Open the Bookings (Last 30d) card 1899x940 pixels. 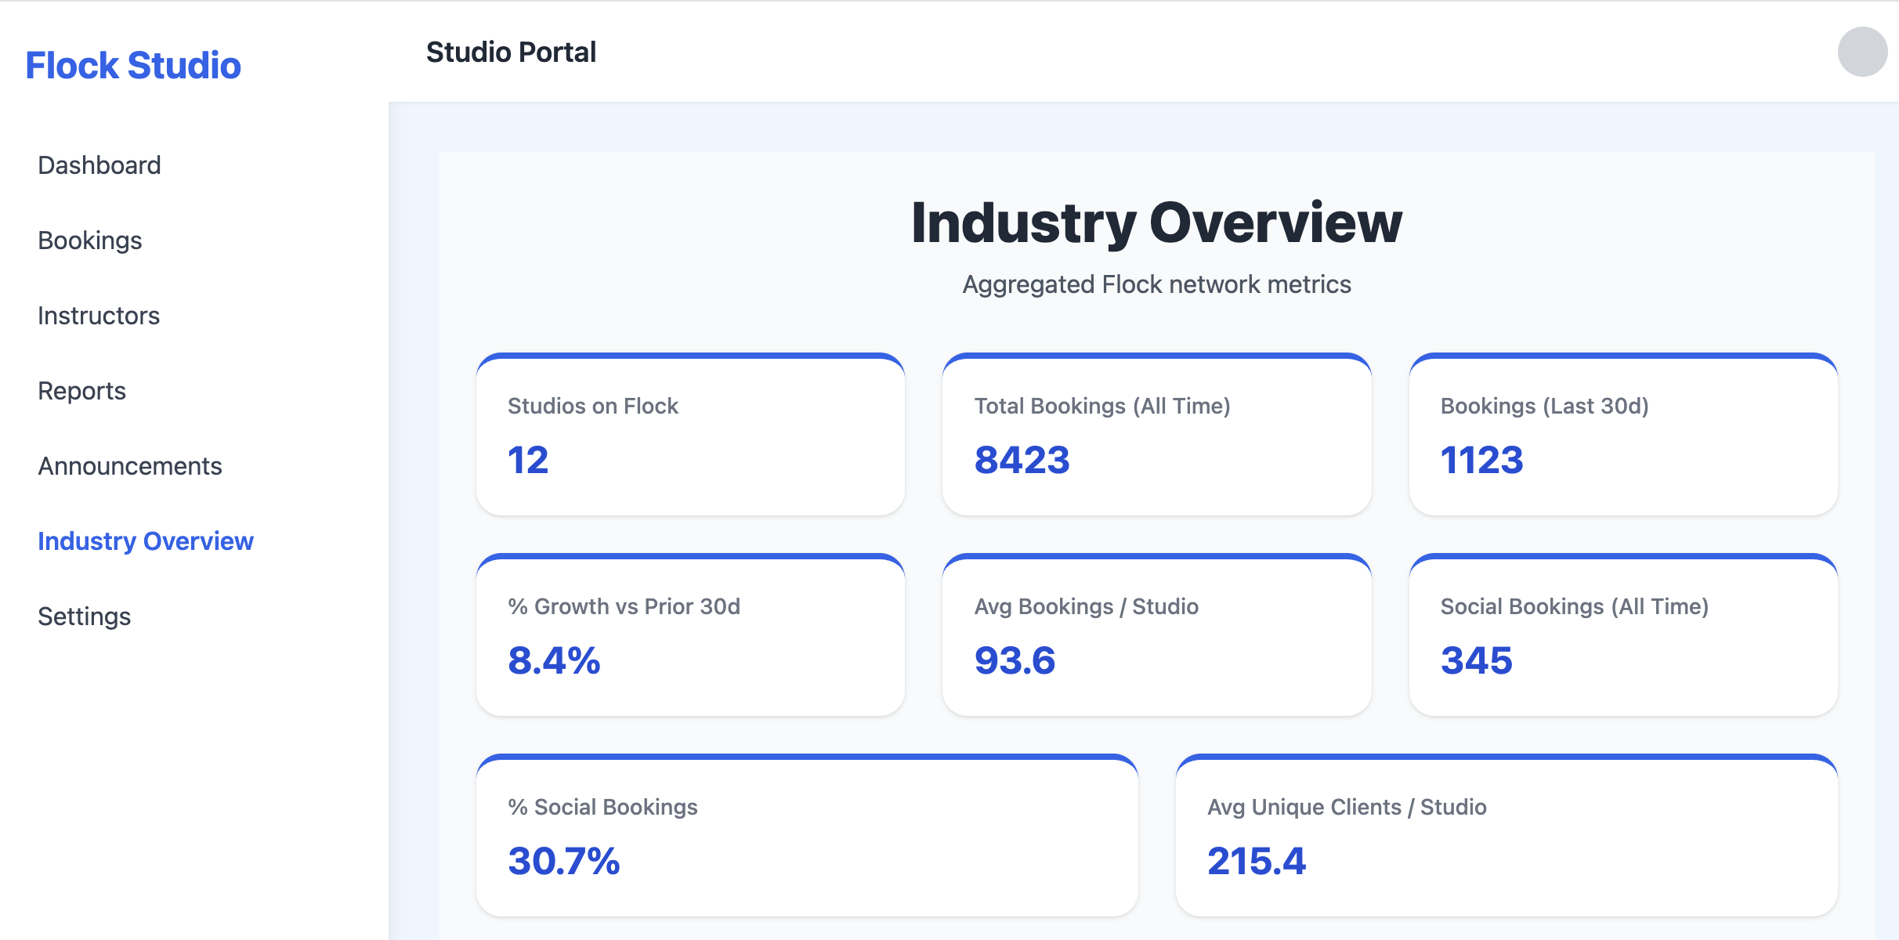[x=1625, y=435]
